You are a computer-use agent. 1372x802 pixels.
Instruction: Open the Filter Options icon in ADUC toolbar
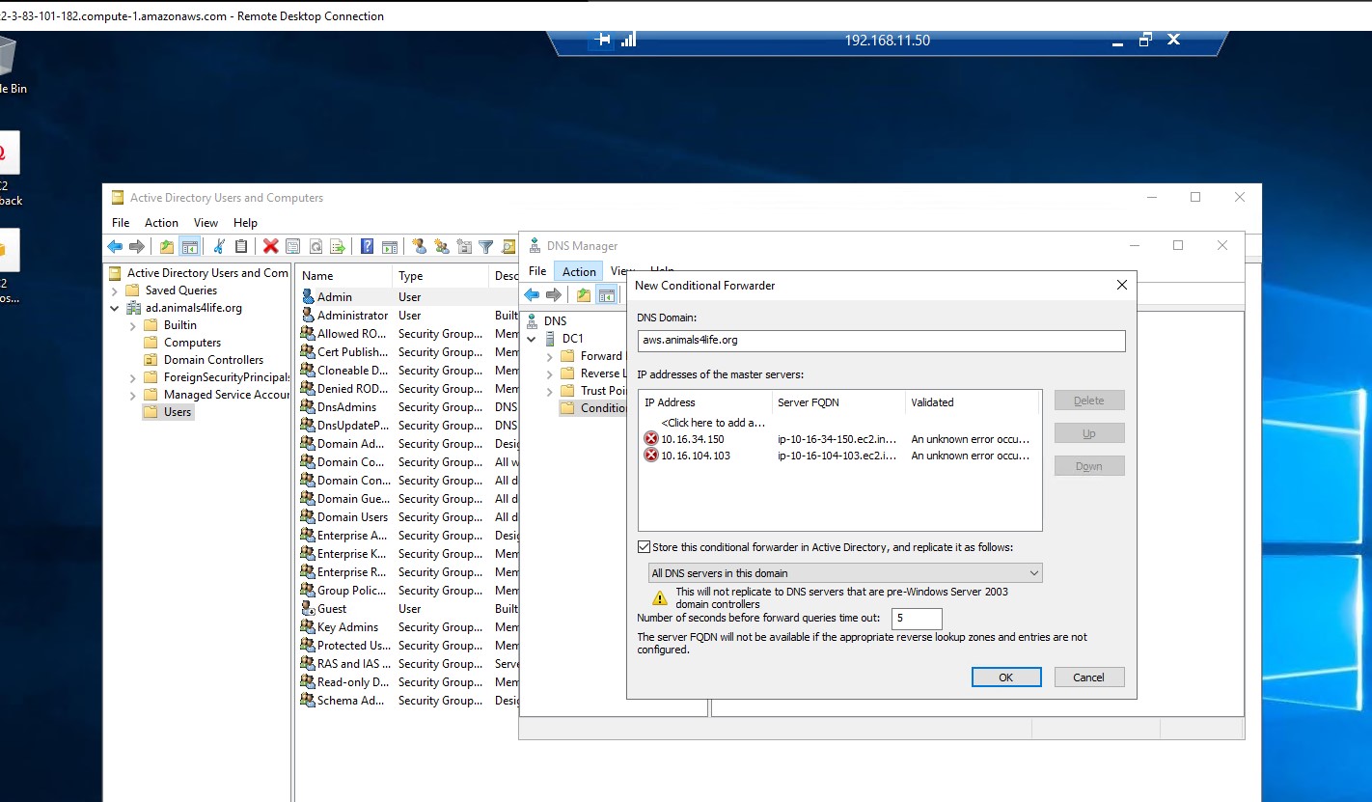(x=487, y=247)
